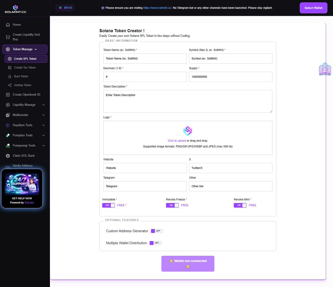Toggle the Revoke Freeze switch
333x287 pixels.
coord(172,205)
